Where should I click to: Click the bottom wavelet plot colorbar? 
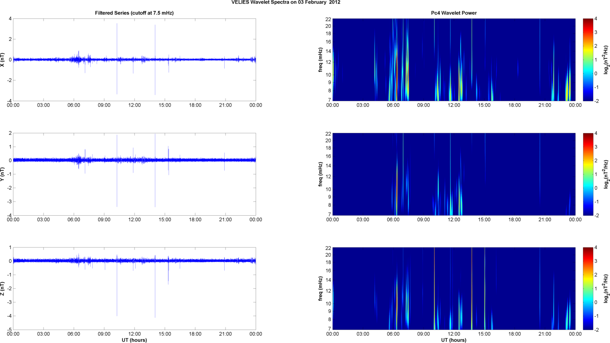click(x=588, y=289)
